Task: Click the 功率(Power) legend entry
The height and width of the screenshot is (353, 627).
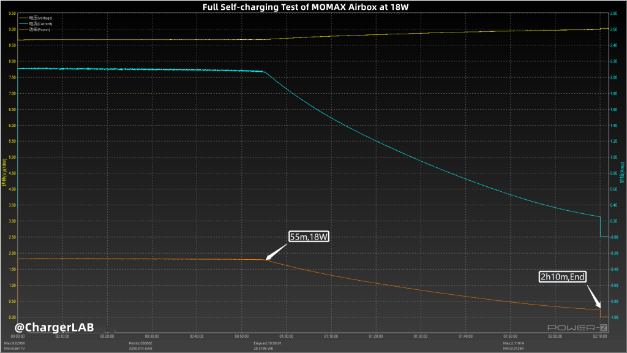Action: [x=34, y=29]
